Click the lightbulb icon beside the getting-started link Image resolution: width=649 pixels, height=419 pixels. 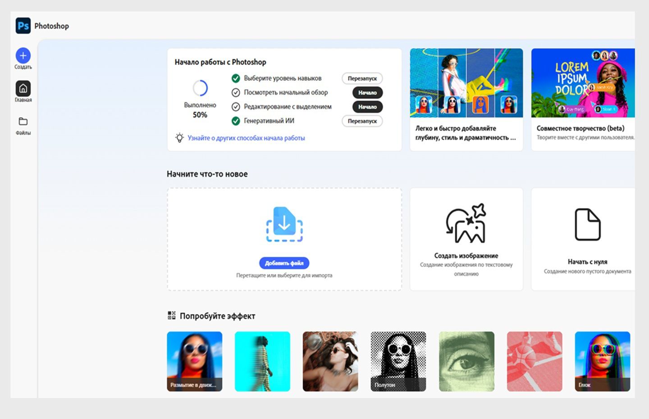pos(180,137)
